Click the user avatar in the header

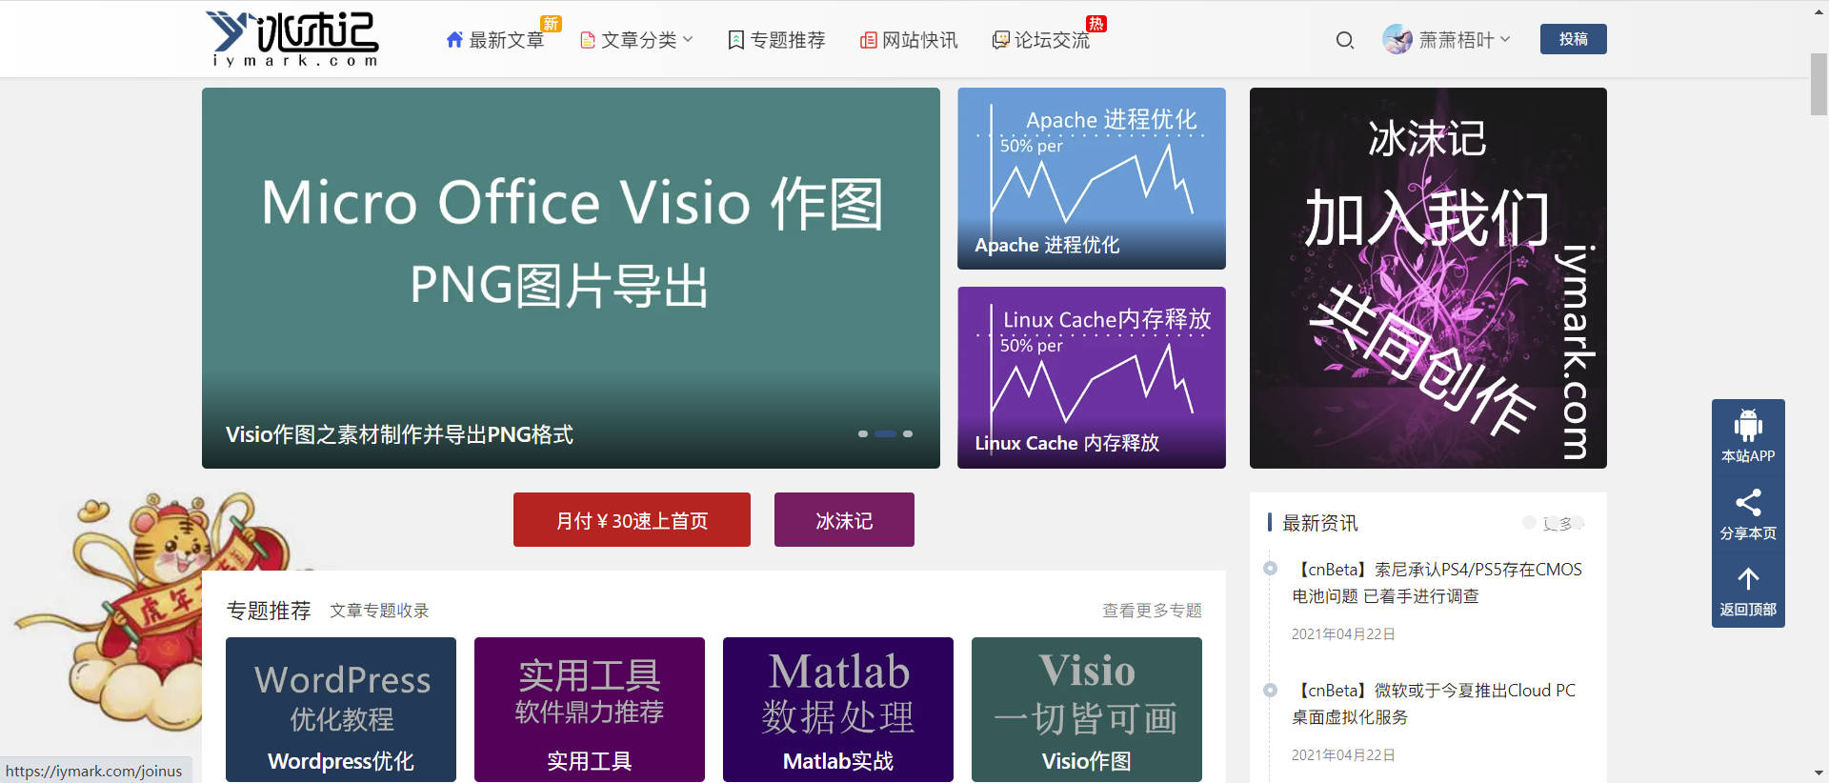coord(1397,40)
